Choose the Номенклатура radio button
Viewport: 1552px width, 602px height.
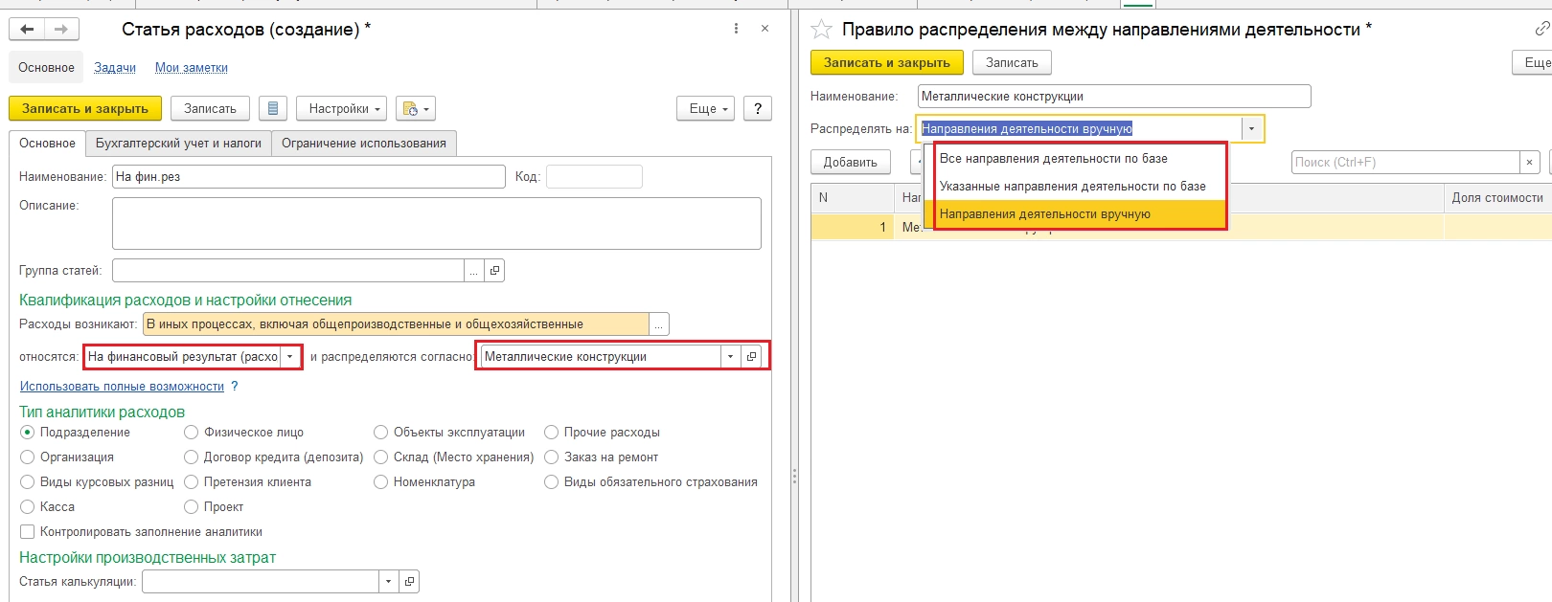point(380,482)
